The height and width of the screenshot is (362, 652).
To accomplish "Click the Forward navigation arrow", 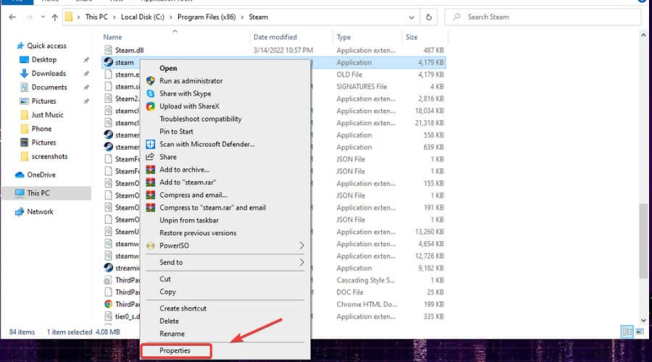I will [x=29, y=17].
